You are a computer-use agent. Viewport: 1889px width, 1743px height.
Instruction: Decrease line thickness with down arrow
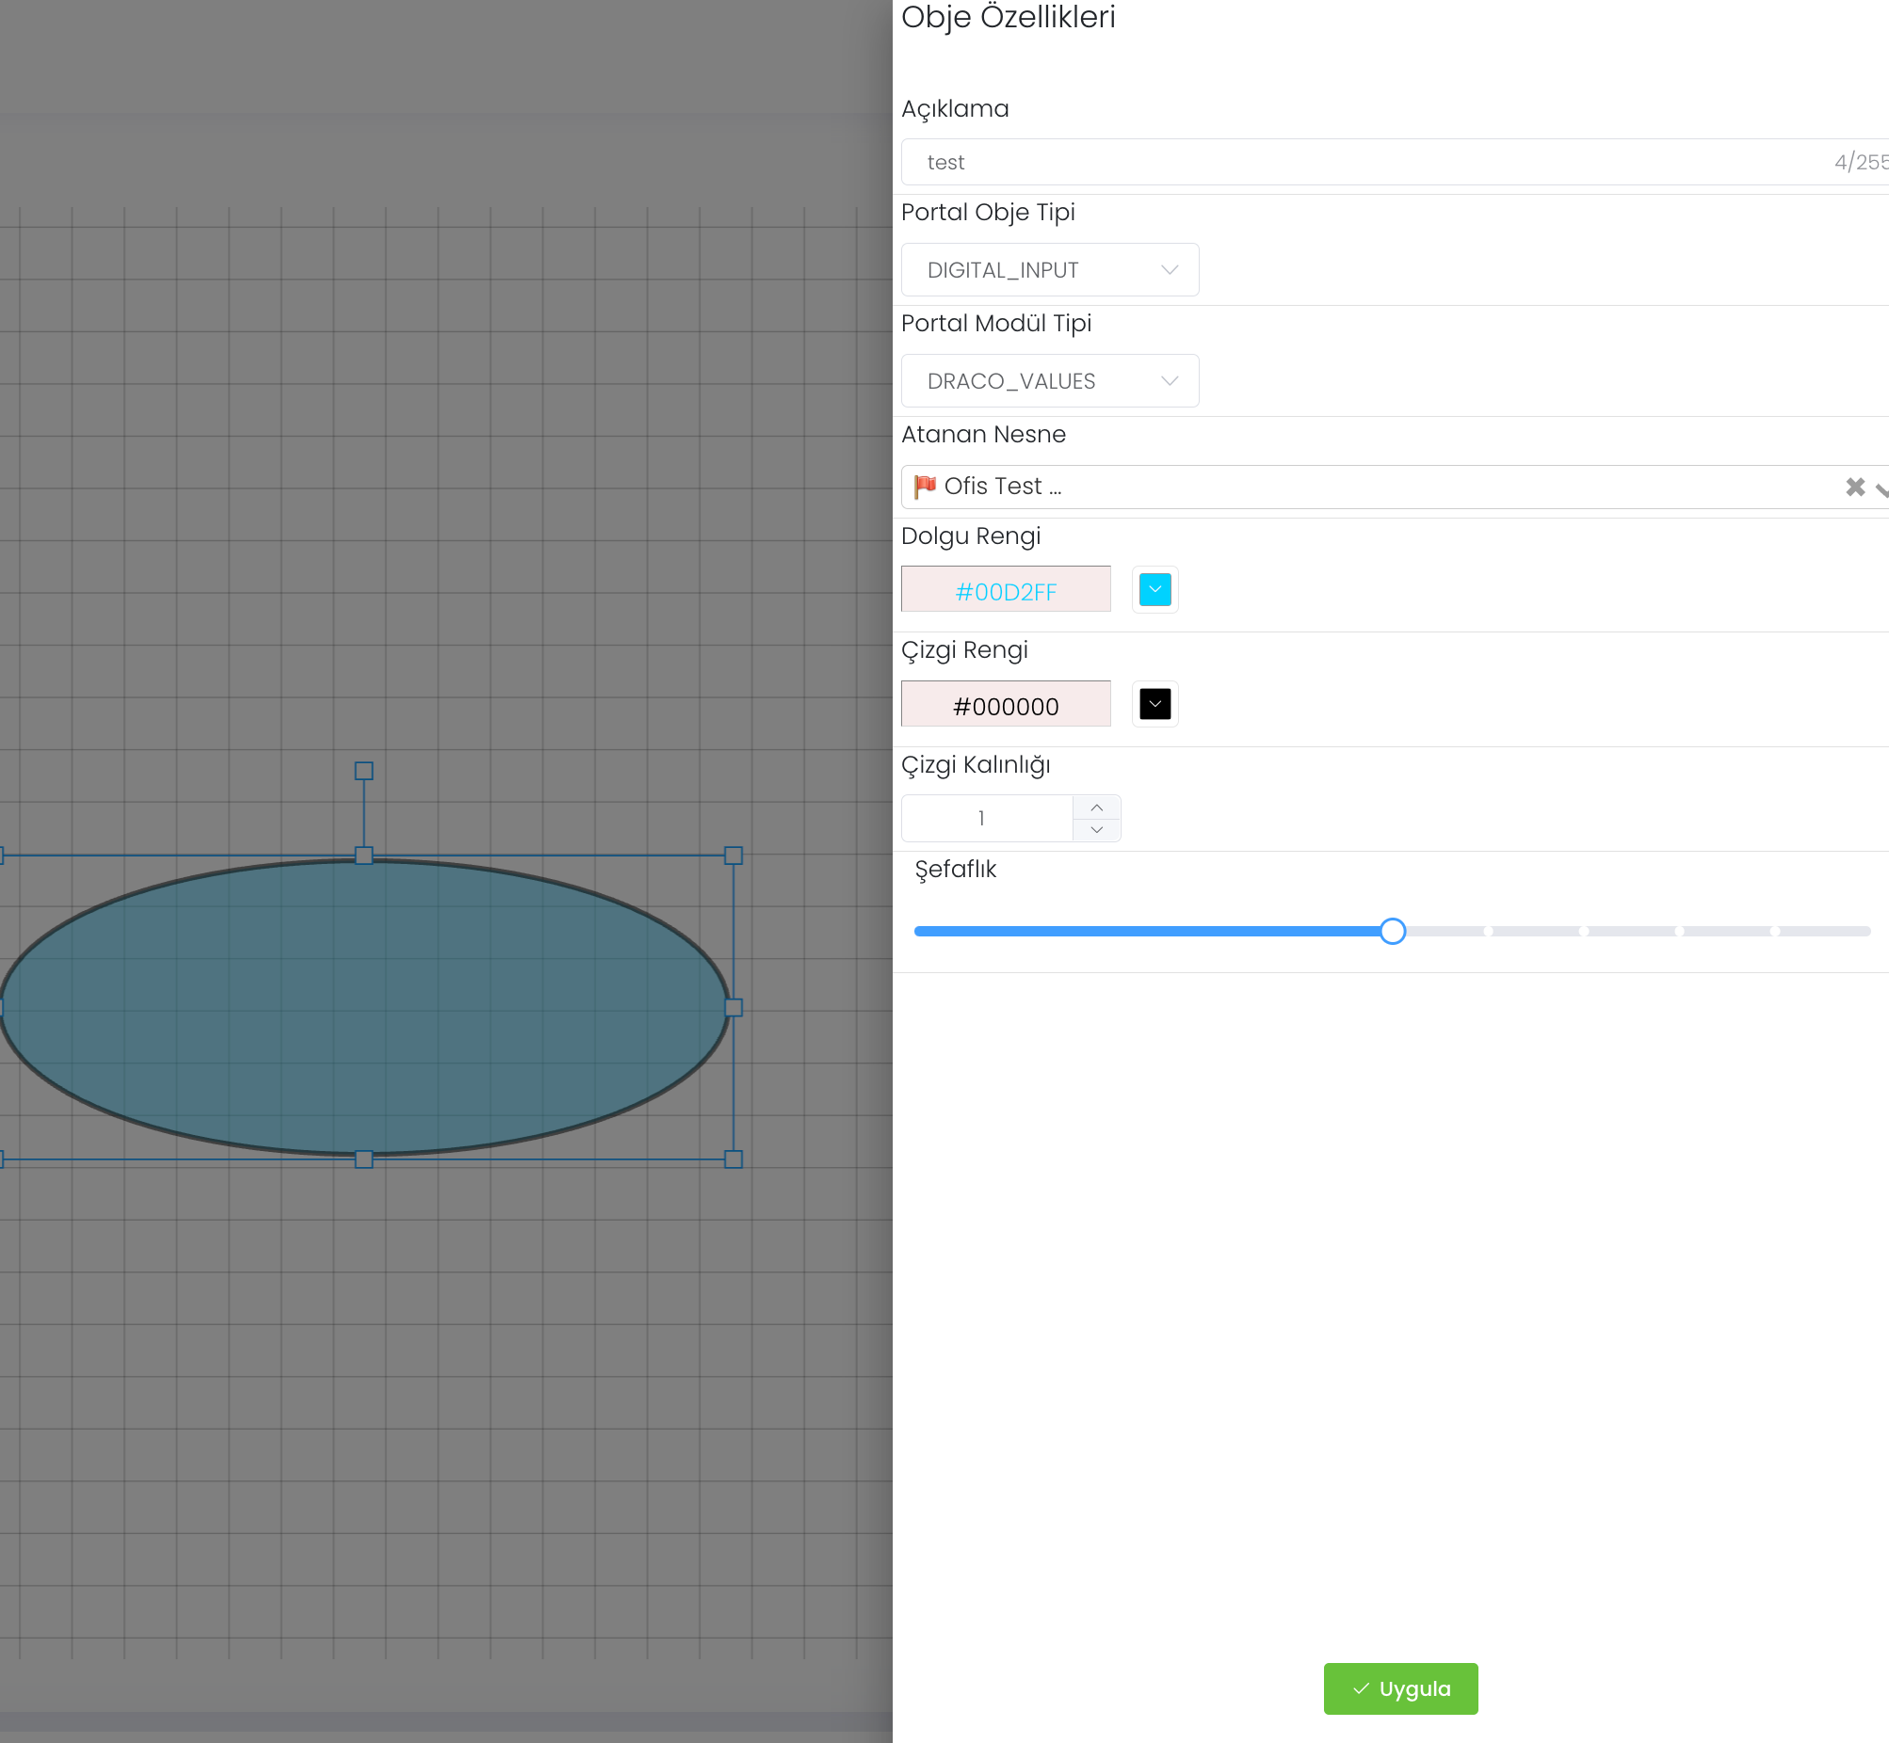click(x=1096, y=830)
